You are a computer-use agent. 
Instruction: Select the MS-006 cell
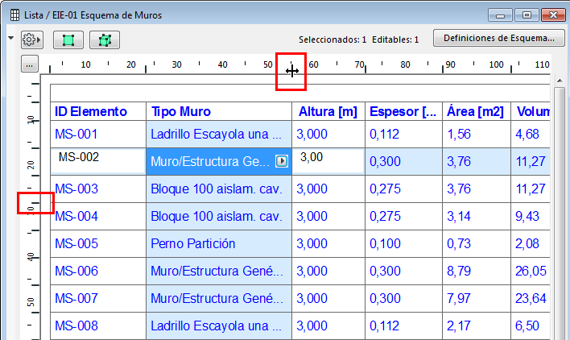[x=98, y=271]
